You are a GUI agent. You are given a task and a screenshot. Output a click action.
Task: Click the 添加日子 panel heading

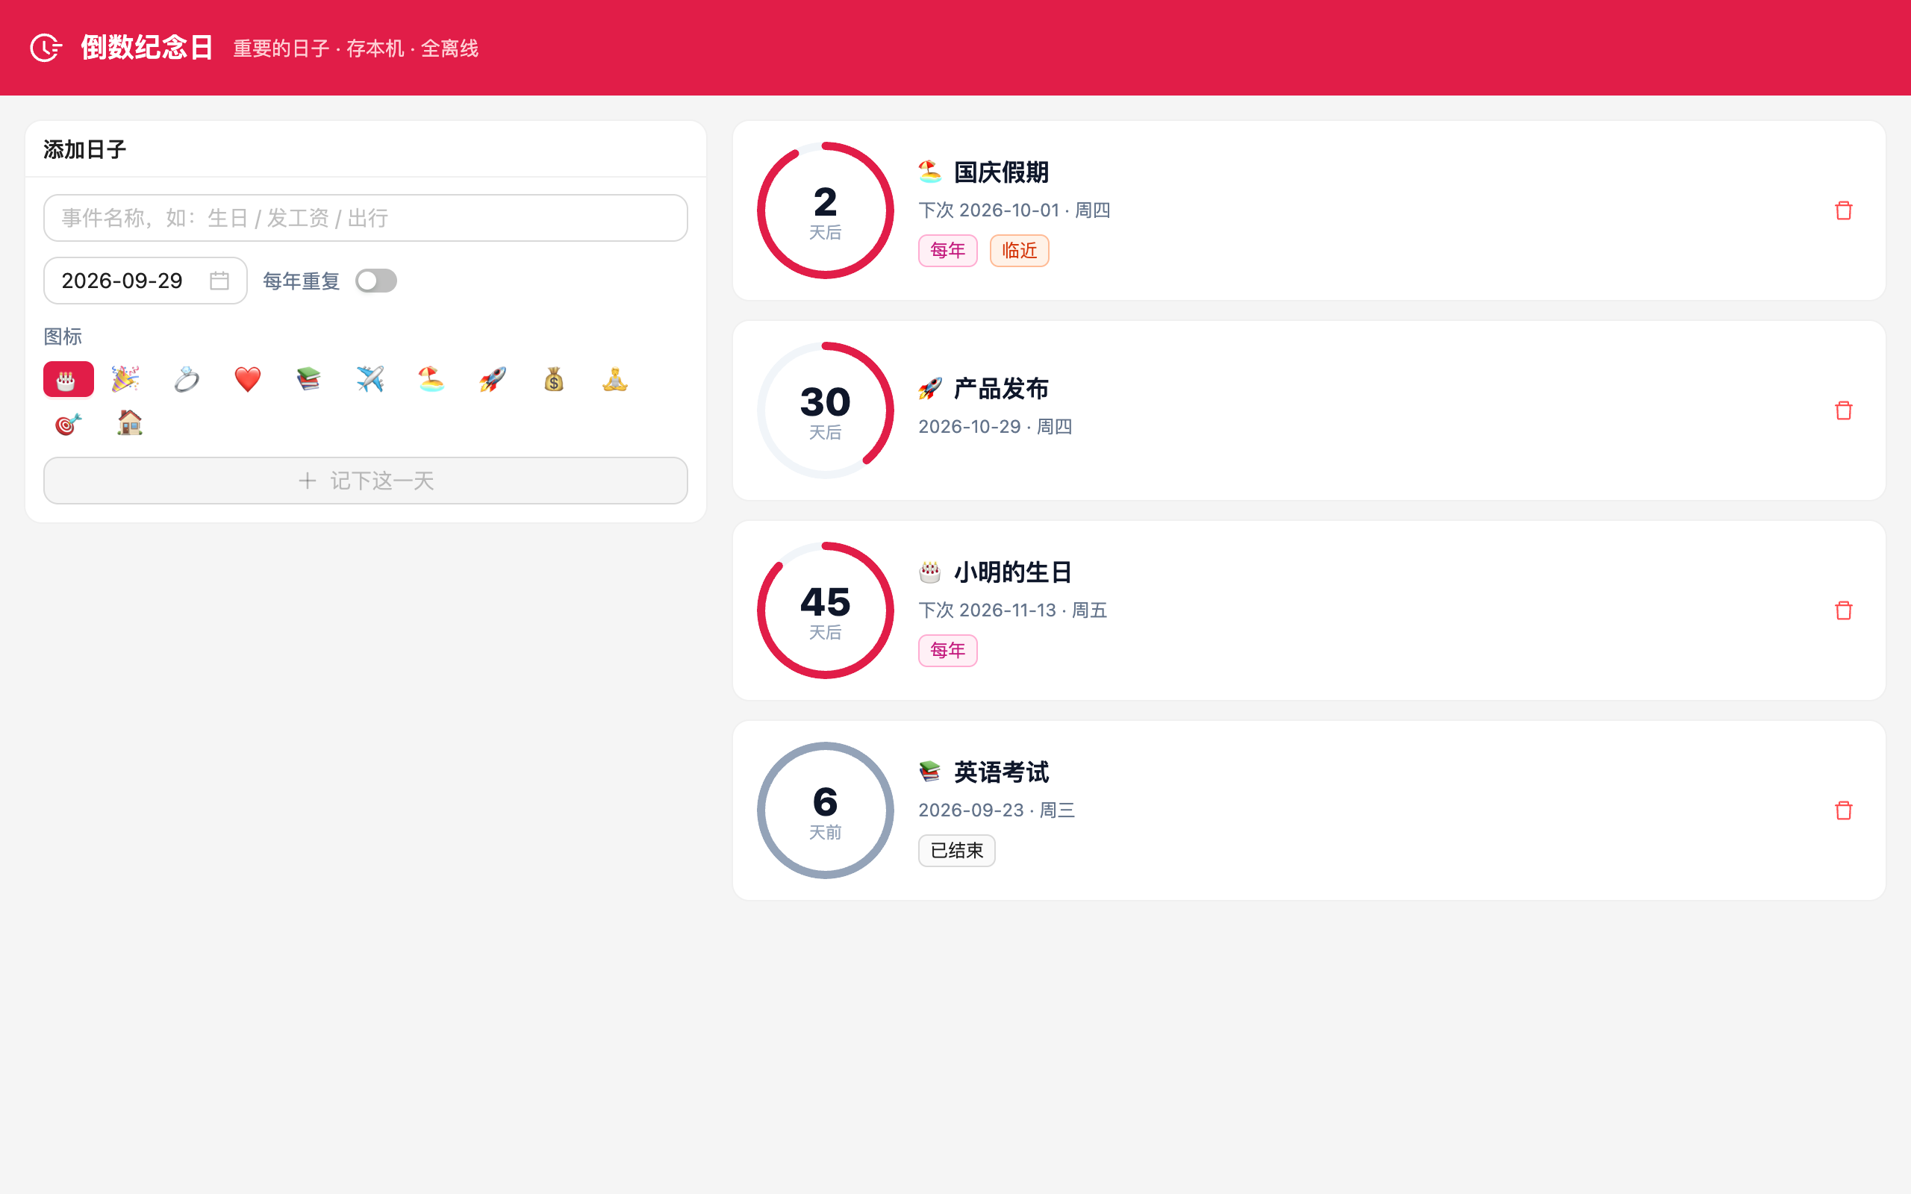84,150
